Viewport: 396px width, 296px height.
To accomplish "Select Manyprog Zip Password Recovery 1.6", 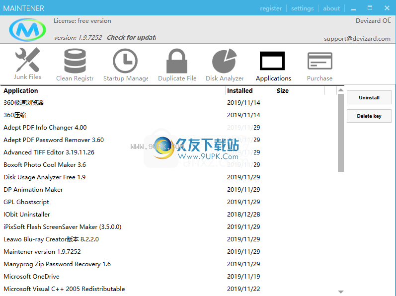I will tap(169, 264).
